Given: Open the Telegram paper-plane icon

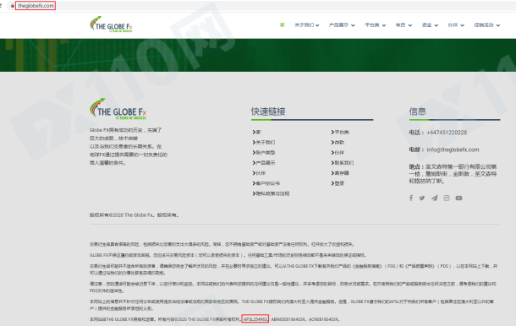Looking at the screenshot, I should click(435, 198).
